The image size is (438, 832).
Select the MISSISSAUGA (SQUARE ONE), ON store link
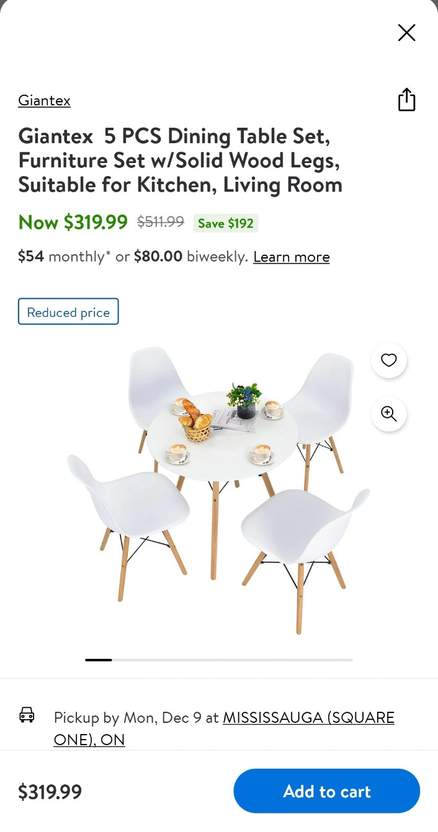(224, 728)
